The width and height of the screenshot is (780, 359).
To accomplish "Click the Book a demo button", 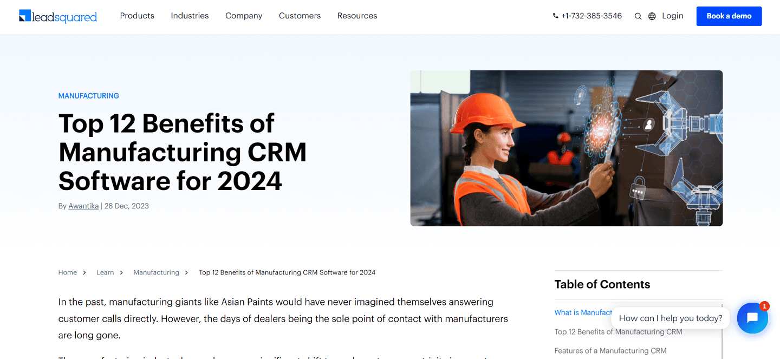I will (729, 16).
